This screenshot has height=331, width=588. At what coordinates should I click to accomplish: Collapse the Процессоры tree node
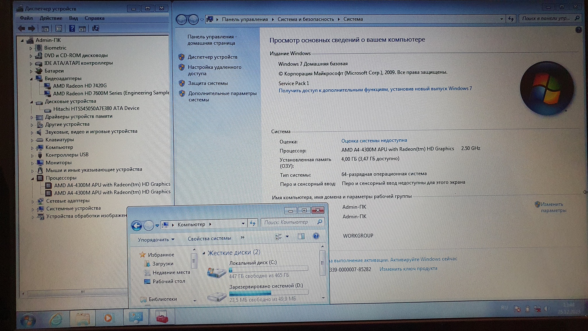pos(32,178)
